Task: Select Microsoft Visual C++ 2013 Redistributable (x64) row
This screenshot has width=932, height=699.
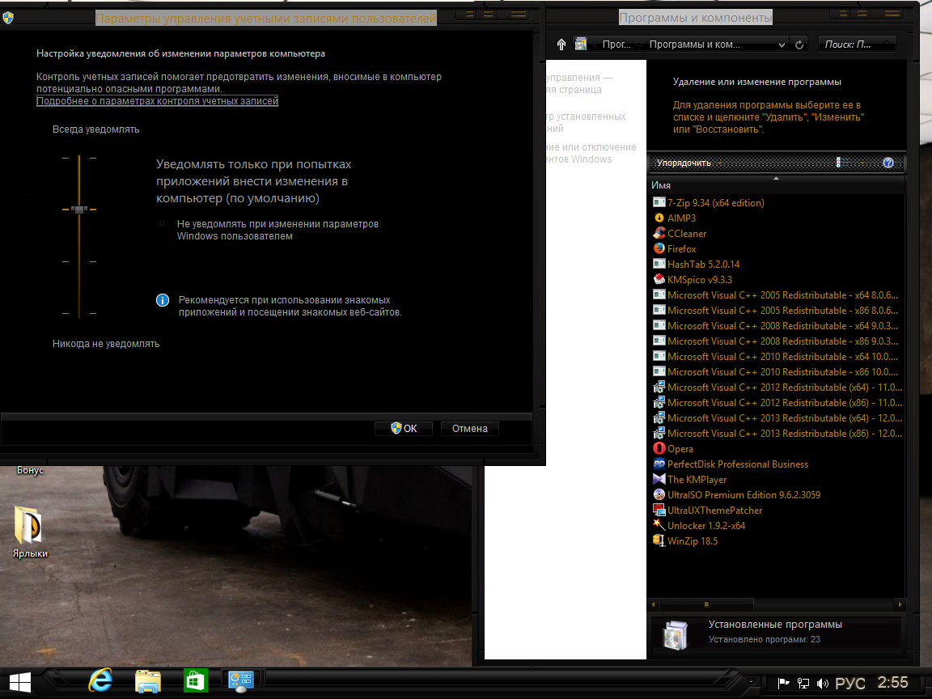Action: pyautogui.click(x=777, y=418)
